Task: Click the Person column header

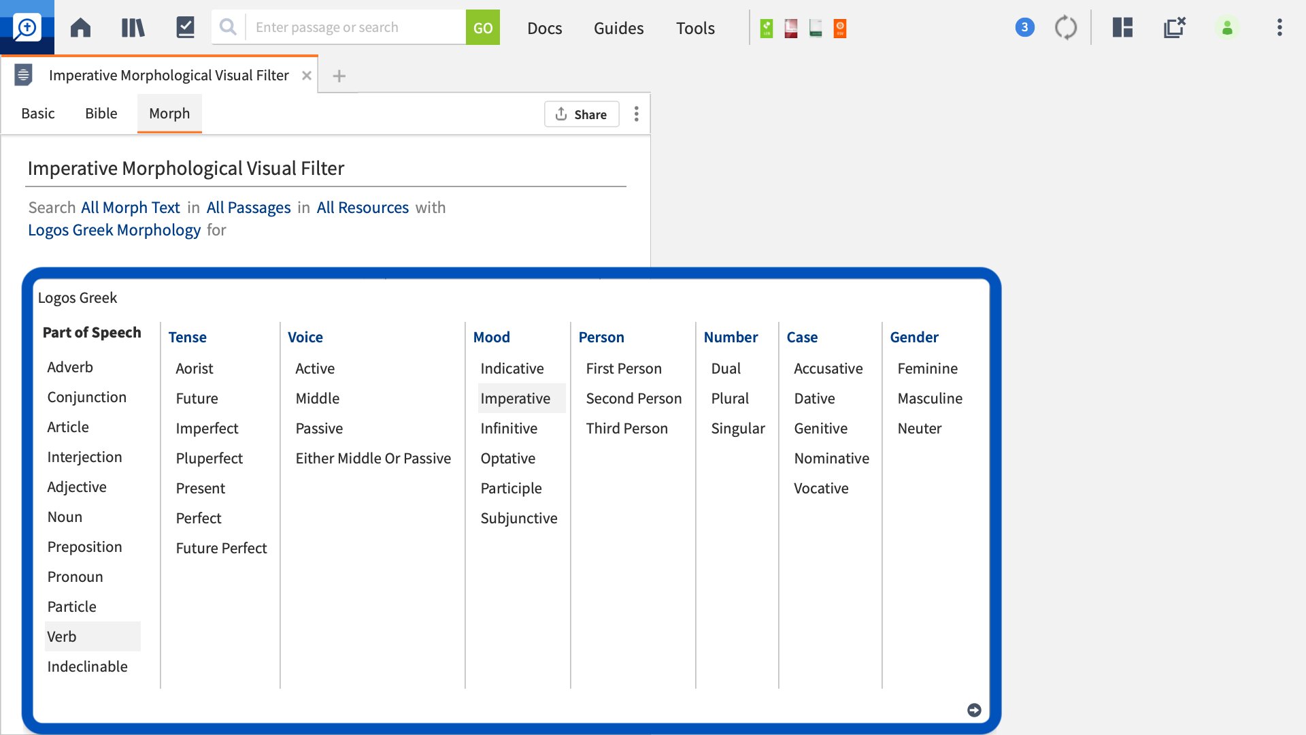Action: point(601,337)
